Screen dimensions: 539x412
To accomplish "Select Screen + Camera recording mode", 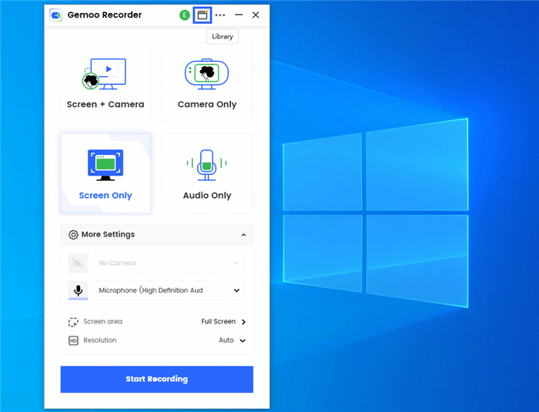I will pyautogui.click(x=105, y=82).
